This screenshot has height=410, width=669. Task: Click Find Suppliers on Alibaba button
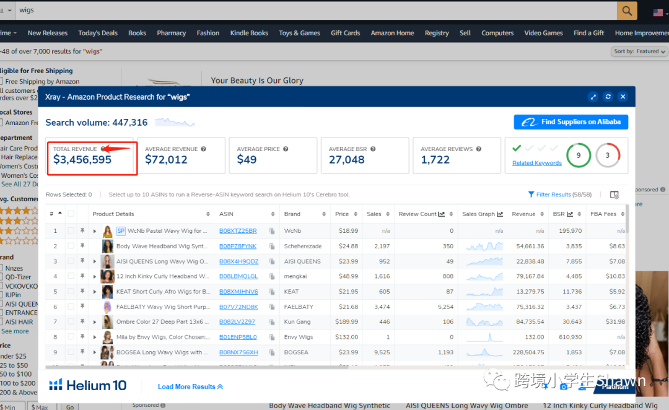click(571, 122)
